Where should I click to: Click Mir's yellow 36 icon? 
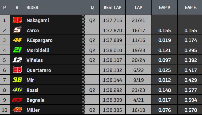(x=17, y=80)
